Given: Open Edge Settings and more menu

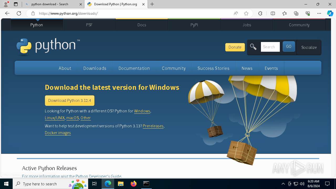Looking at the screenshot, I should point(319,13).
